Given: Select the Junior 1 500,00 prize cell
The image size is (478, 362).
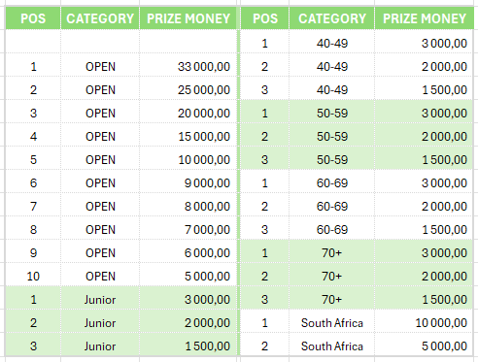Looking at the screenshot, I should [188, 346].
